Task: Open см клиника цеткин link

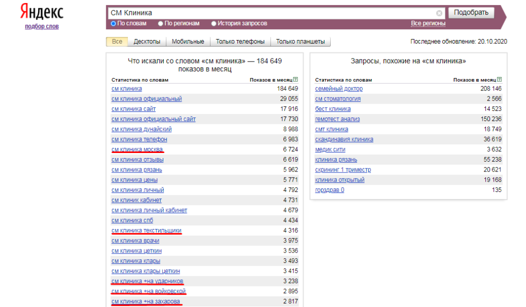Action: coord(137,251)
